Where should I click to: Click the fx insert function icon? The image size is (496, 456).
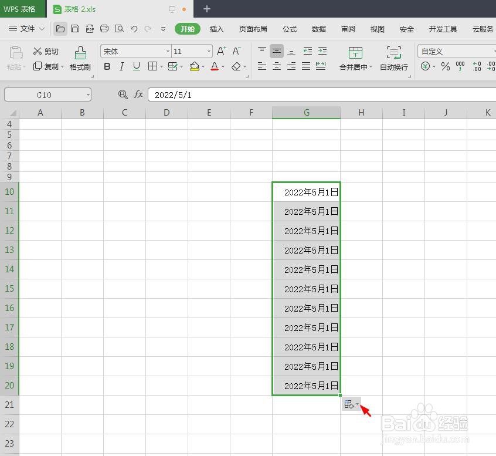[x=138, y=94]
